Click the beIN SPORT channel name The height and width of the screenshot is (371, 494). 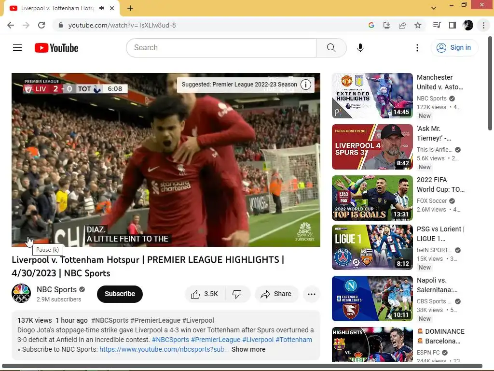tap(434, 250)
